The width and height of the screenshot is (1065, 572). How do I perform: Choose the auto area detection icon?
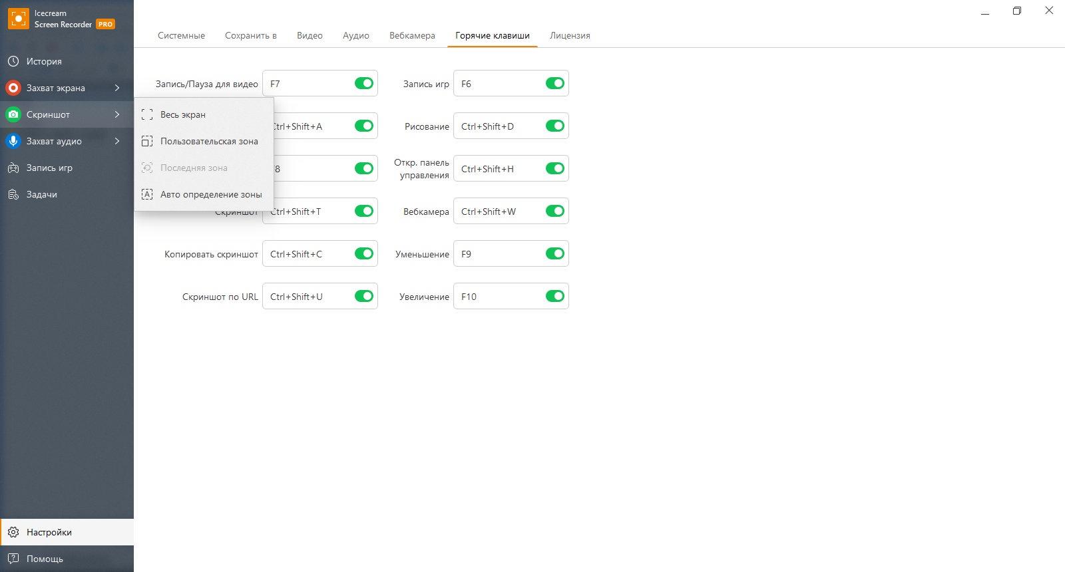147,194
